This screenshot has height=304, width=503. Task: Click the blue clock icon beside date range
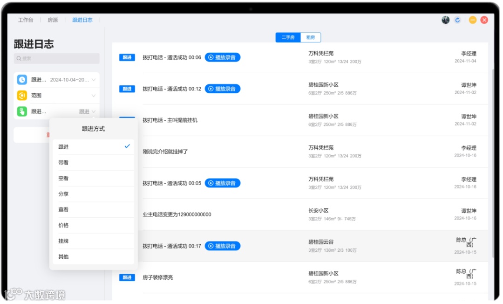(x=22, y=80)
